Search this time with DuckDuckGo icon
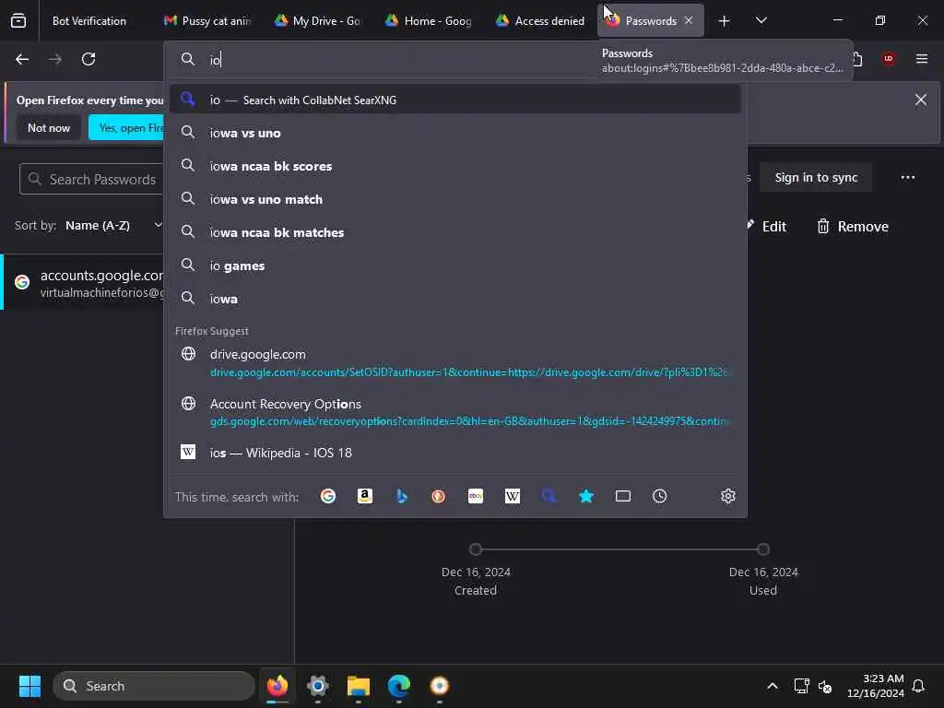Viewport: 944px width, 708px height. 438,496
